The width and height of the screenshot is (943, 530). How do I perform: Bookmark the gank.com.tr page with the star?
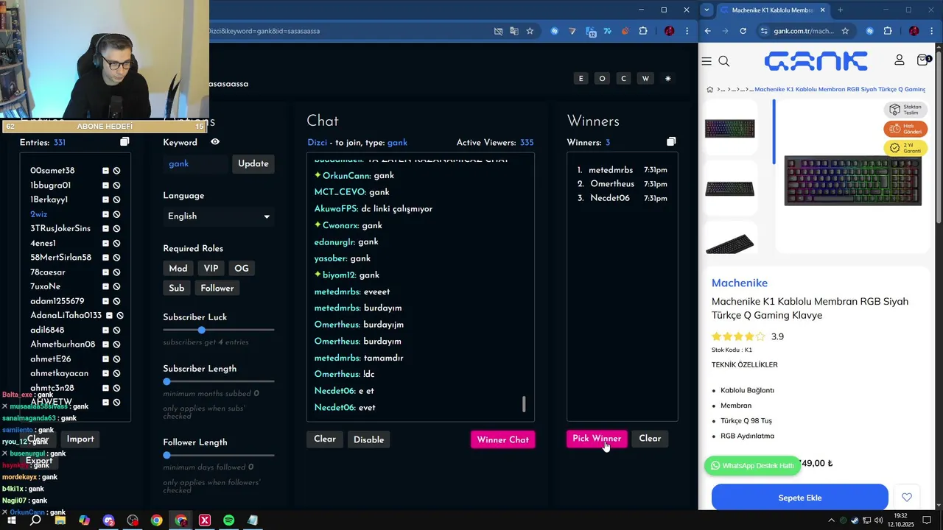coord(845,31)
